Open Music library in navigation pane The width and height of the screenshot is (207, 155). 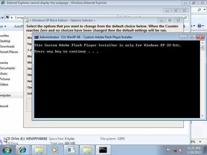(x=4, y=74)
